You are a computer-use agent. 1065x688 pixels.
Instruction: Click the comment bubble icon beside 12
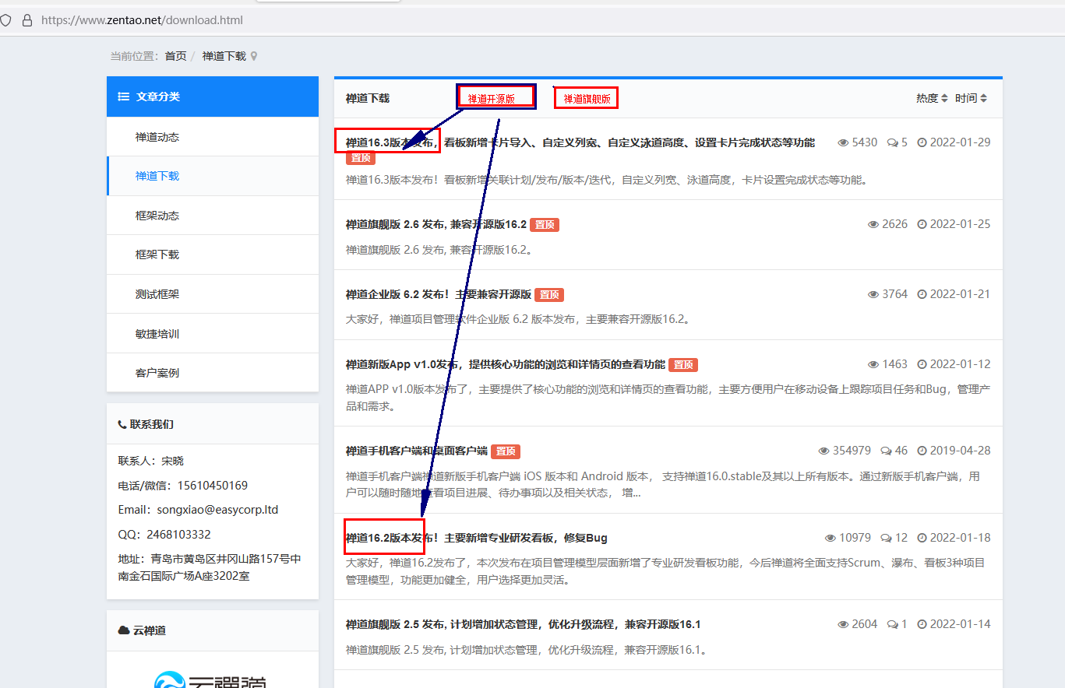886,538
